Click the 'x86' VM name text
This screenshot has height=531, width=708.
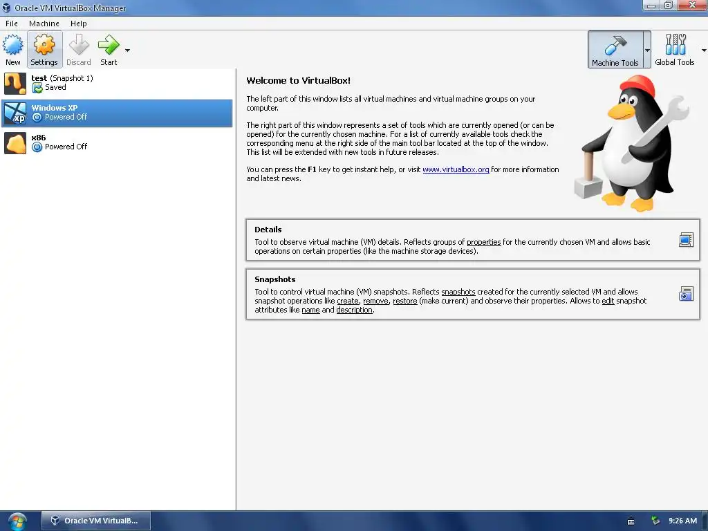pos(39,138)
